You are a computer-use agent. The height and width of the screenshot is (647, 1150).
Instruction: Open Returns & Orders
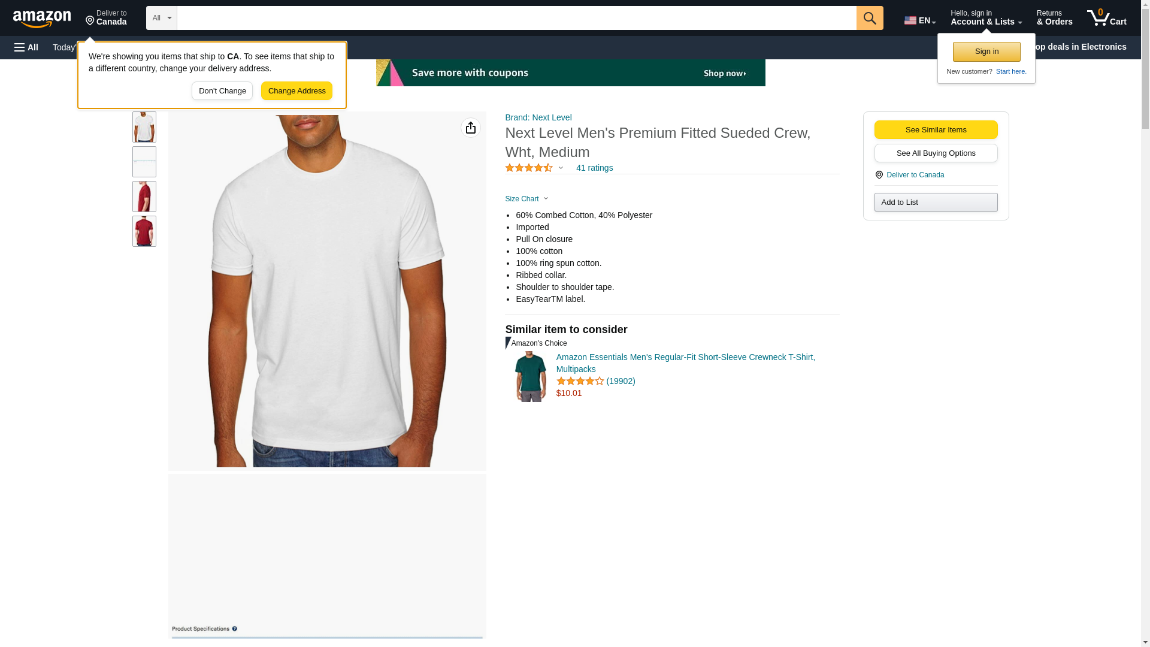[1054, 18]
